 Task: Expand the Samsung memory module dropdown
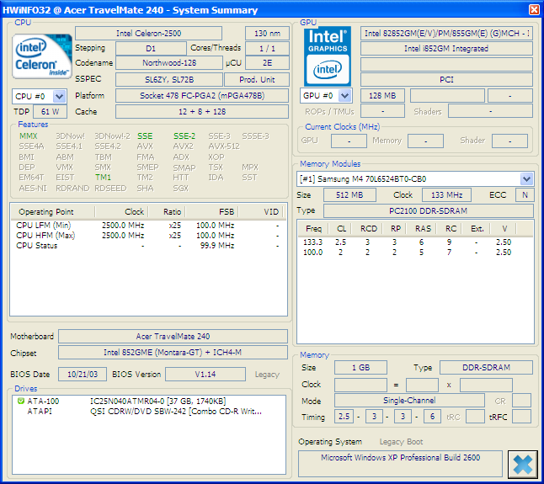pos(526,179)
